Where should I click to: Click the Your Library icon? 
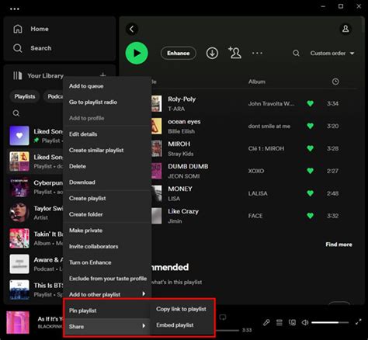[18, 75]
